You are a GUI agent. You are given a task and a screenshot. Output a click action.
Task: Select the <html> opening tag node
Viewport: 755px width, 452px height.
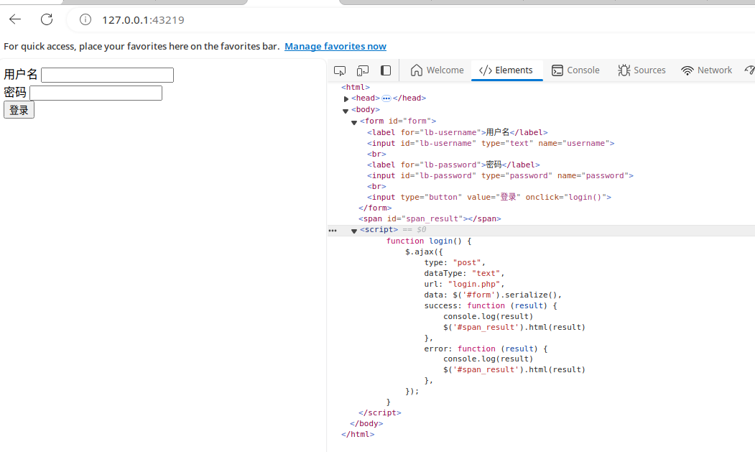(356, 87)
